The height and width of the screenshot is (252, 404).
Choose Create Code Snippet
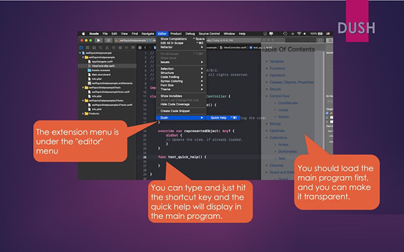[x=181, y=111]
